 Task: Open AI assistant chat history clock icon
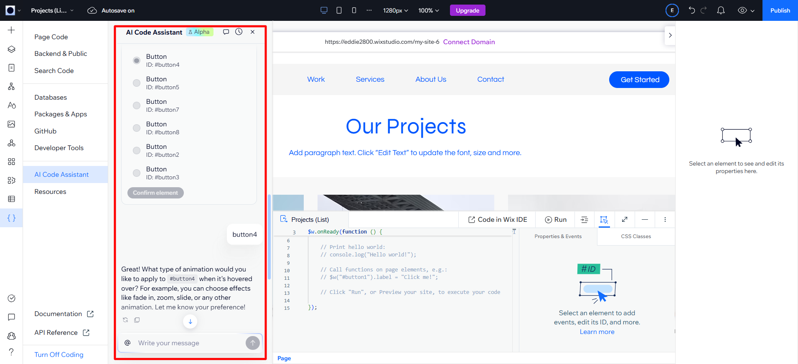(x=239, y=32)
